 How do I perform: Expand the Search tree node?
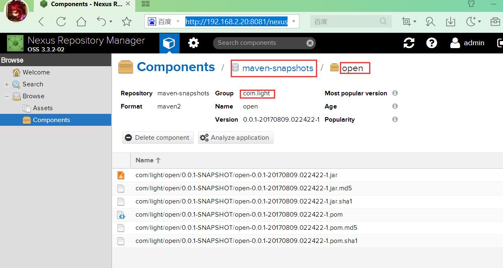(7, 84)
